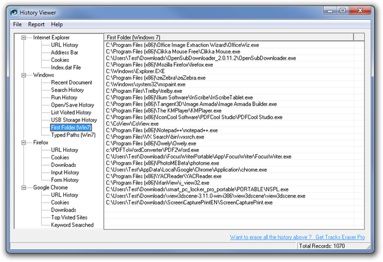Viewport: 383px width, 262px height.
Task: Select the Image Armada Builder.exe row
Action: click(x=229, y=104)
